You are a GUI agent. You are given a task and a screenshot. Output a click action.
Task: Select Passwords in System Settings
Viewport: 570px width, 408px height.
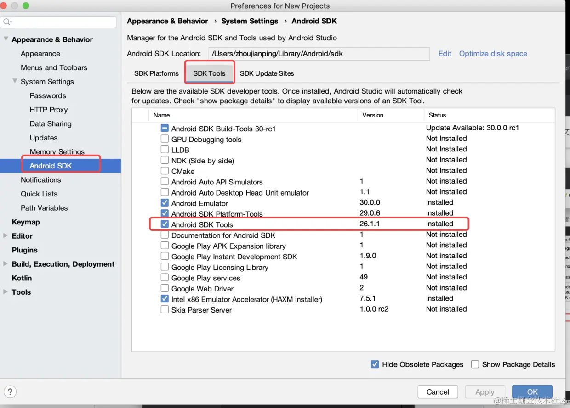tap(48, 95)
